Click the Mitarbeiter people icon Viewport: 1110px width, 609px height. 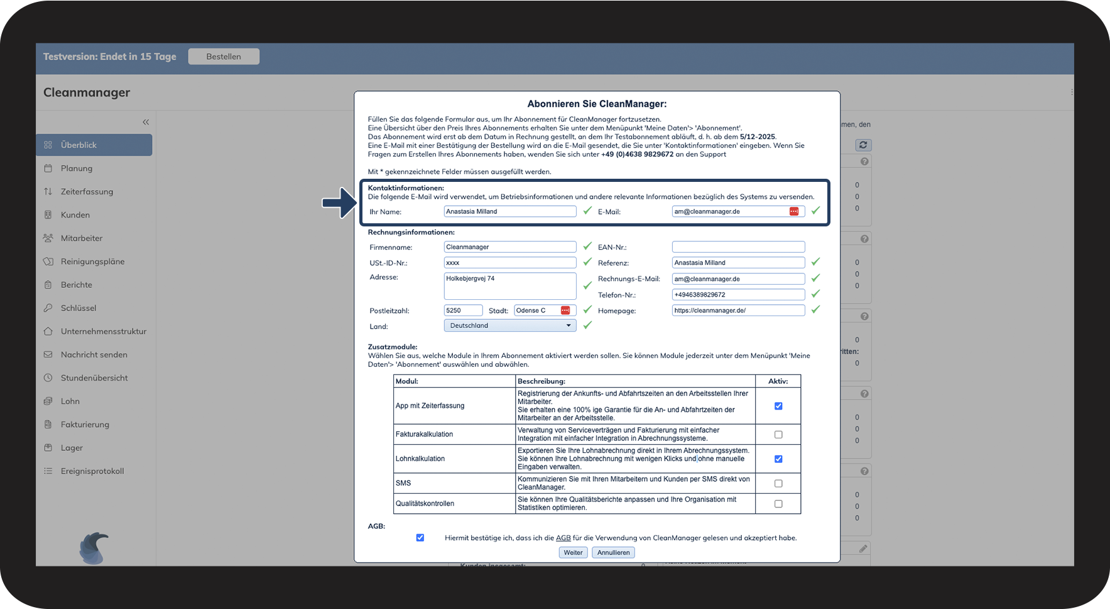48,238
